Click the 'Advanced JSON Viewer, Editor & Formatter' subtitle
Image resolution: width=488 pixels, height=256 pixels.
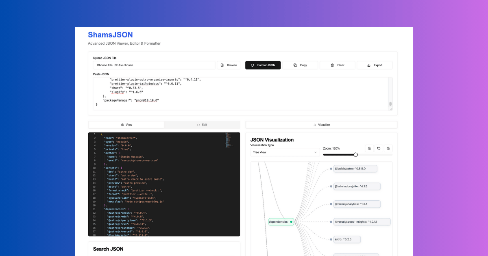point(124,43)
